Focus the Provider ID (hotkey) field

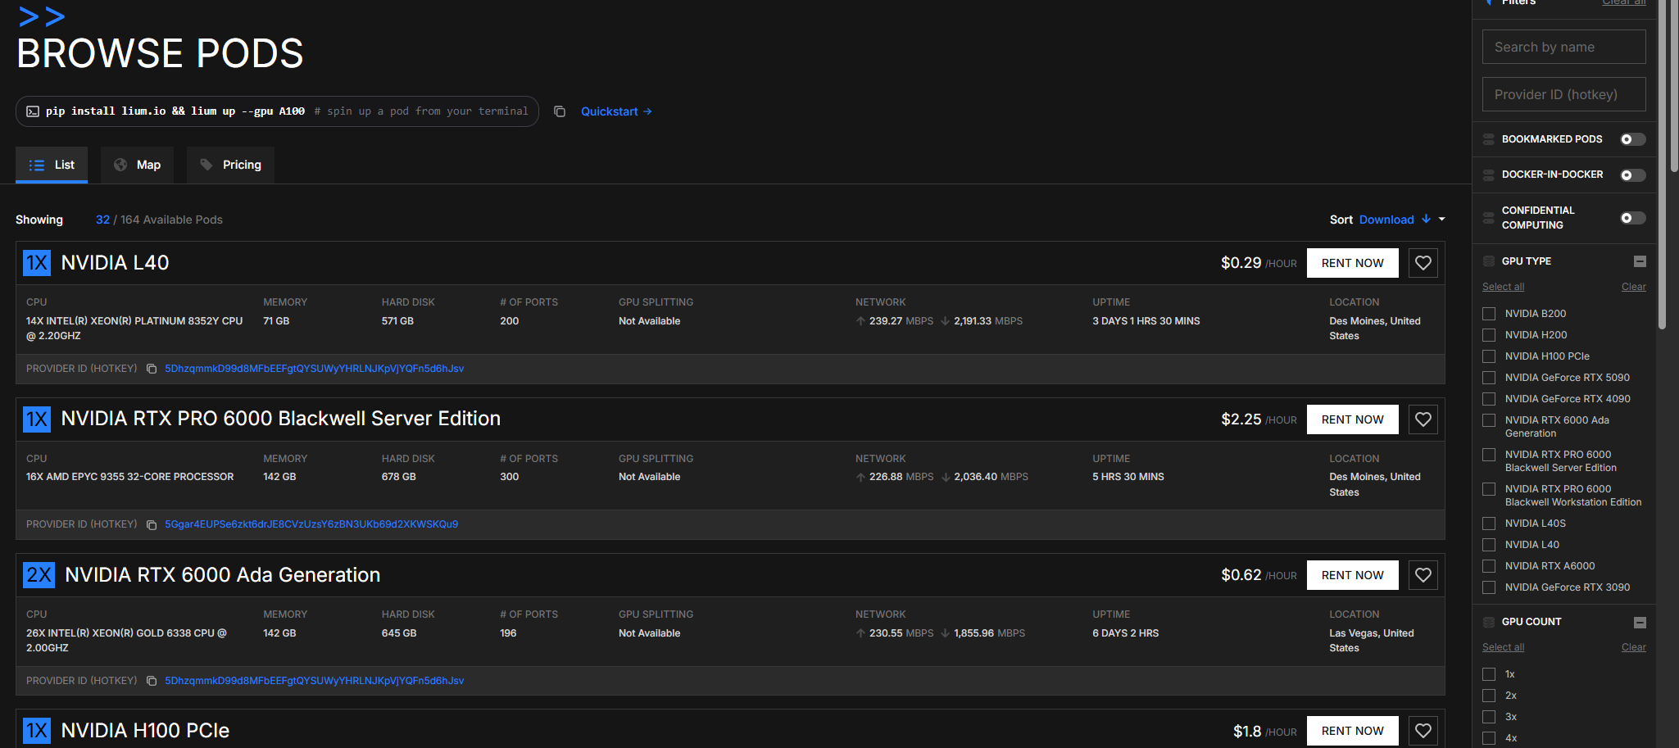(1563, 94)
